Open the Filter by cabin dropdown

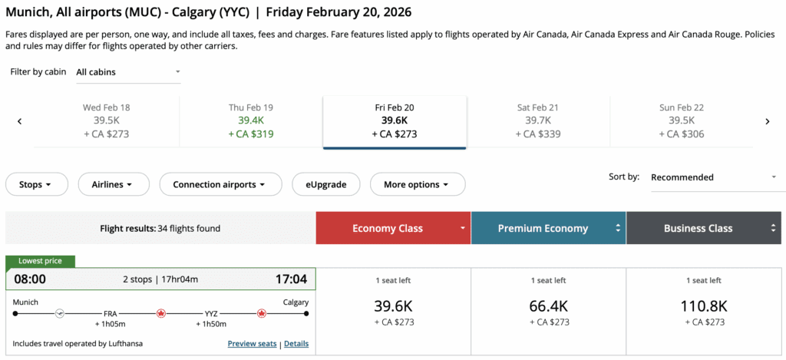[x=128, y=72]
